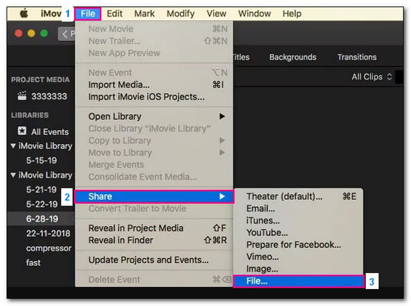Click the clapperboard icon beside 3333333
This screenshot has height=306, width=411.
point(22,96)
